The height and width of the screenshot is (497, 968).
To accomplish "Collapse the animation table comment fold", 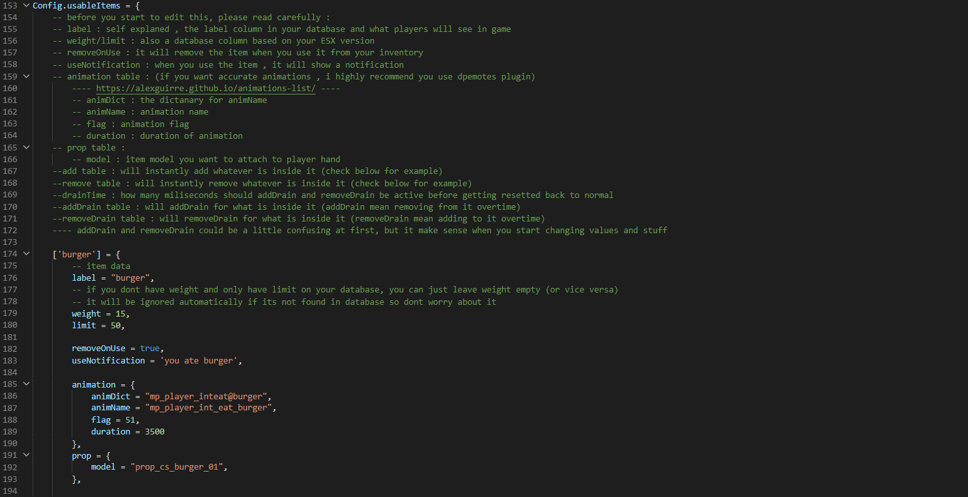I will pyautogui.click(x=25, y=77).
